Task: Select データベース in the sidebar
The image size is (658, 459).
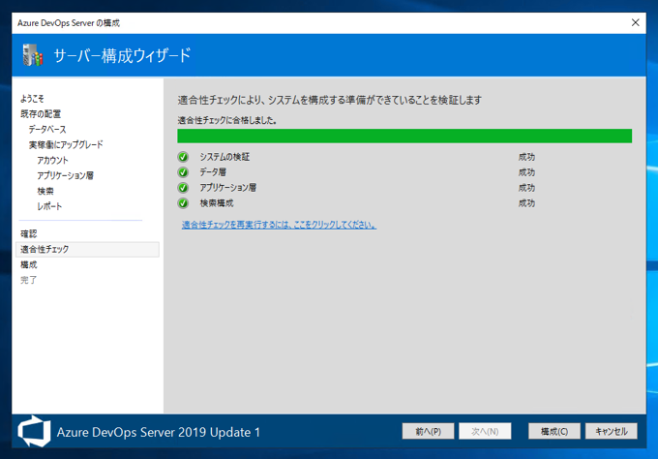Action: click(47, 130)
